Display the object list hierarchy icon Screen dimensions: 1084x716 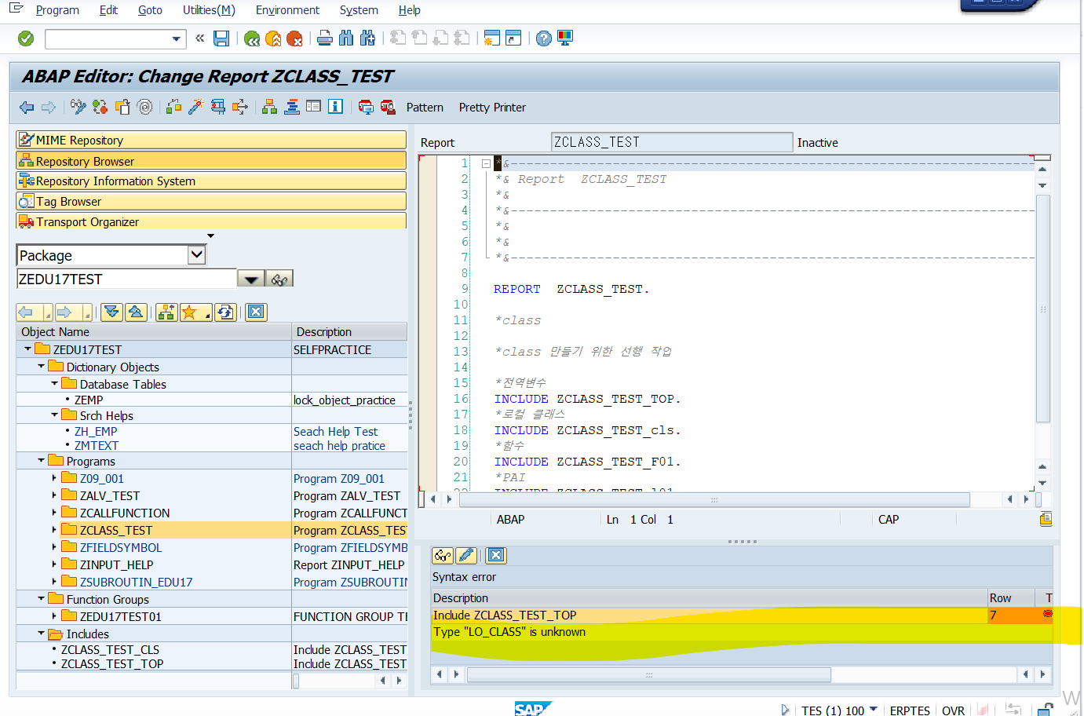[x=269, y=107]
